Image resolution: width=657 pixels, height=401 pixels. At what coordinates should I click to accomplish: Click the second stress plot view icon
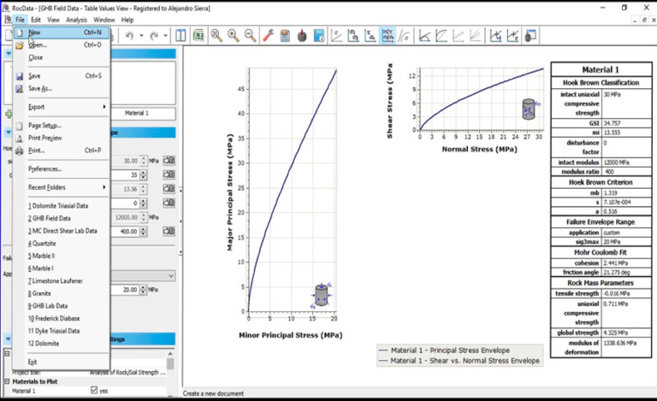[353, 36]
